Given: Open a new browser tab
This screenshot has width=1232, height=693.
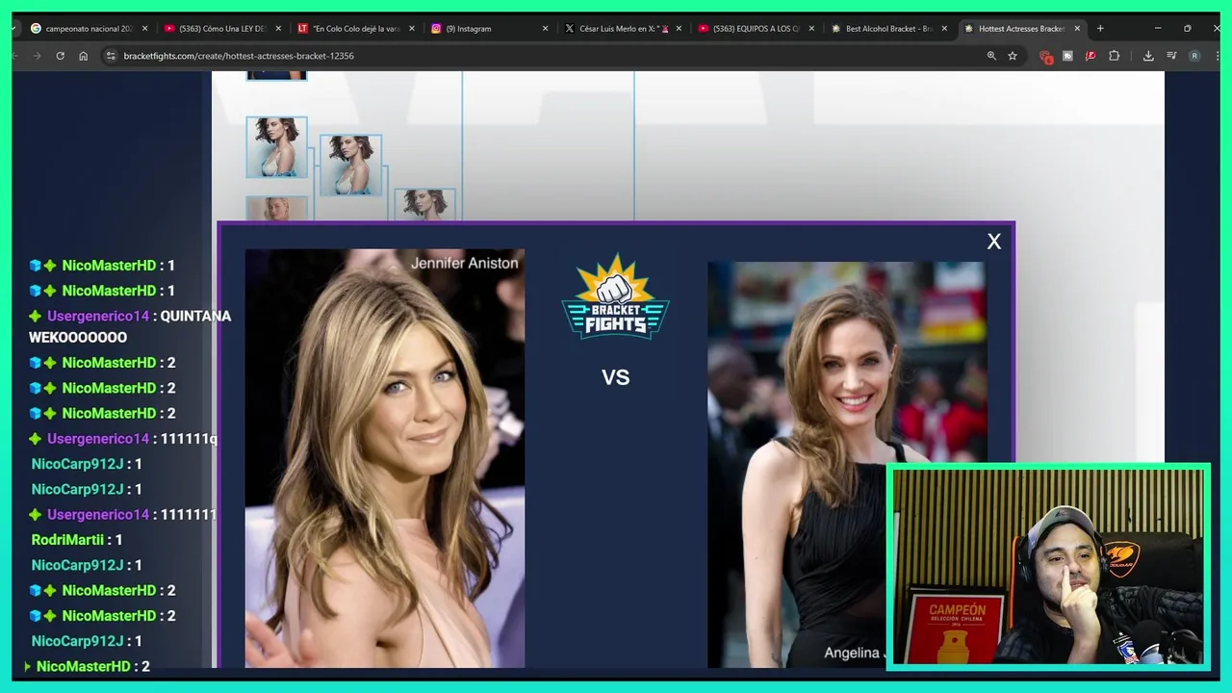Looking at the screenshot, I should [1100, 29].
